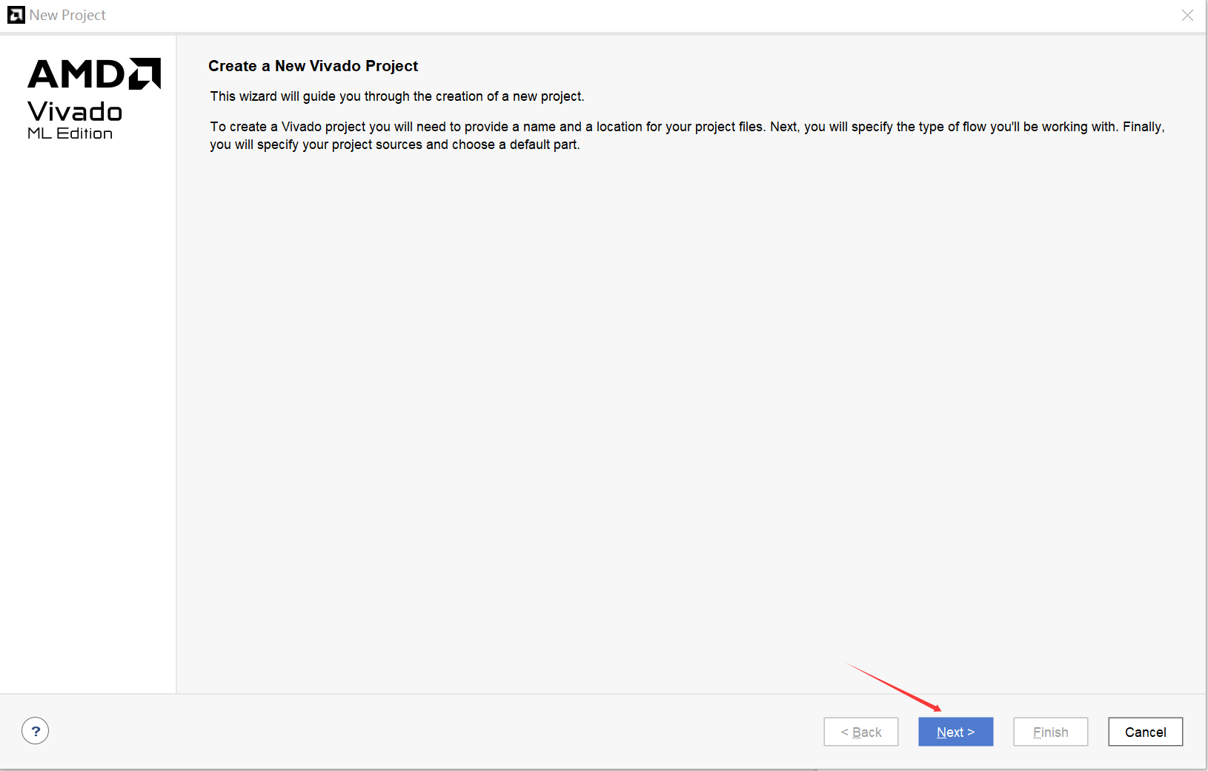
Task: Click the Vivado icon in title bar
Action: pyautogui.click(x=16, y=15)
